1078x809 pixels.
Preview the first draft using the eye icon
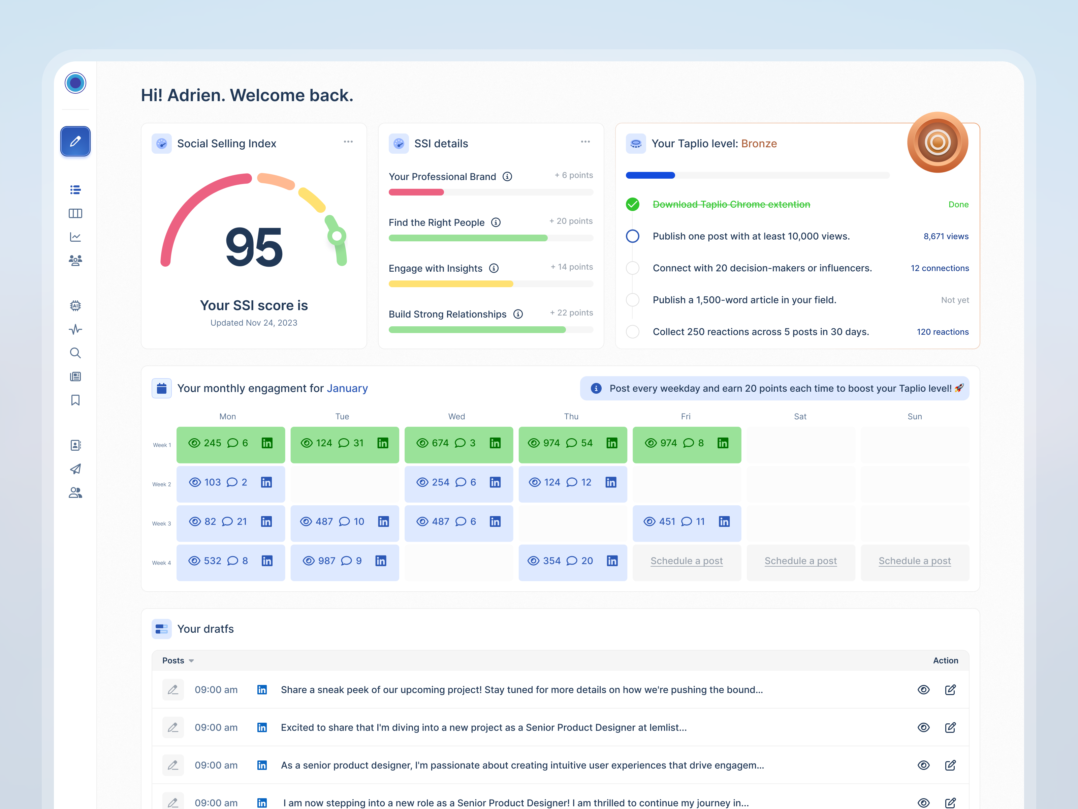tap(923, 690)
